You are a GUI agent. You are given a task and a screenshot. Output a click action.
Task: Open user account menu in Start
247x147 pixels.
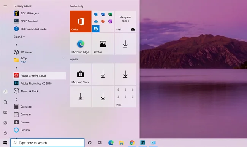pos(5,92)
